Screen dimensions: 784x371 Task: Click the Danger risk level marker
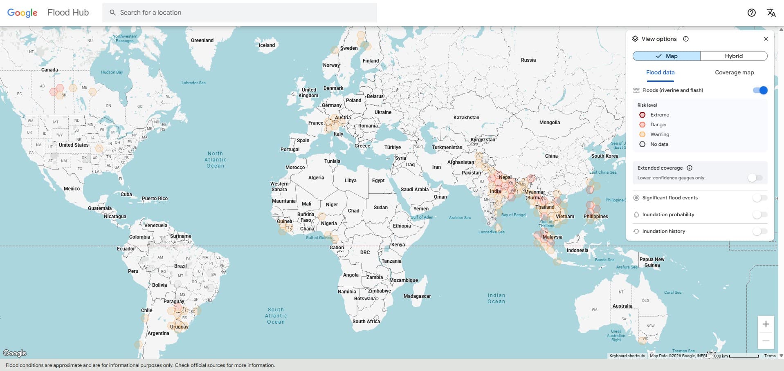click(642, 125)
